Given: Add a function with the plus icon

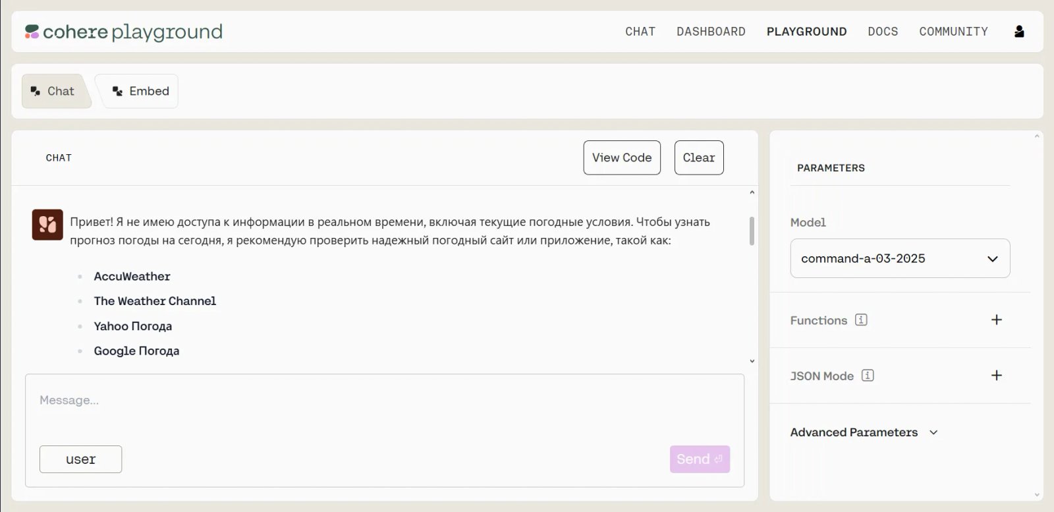Looking at the screenshot, I should tap(997, 320).
